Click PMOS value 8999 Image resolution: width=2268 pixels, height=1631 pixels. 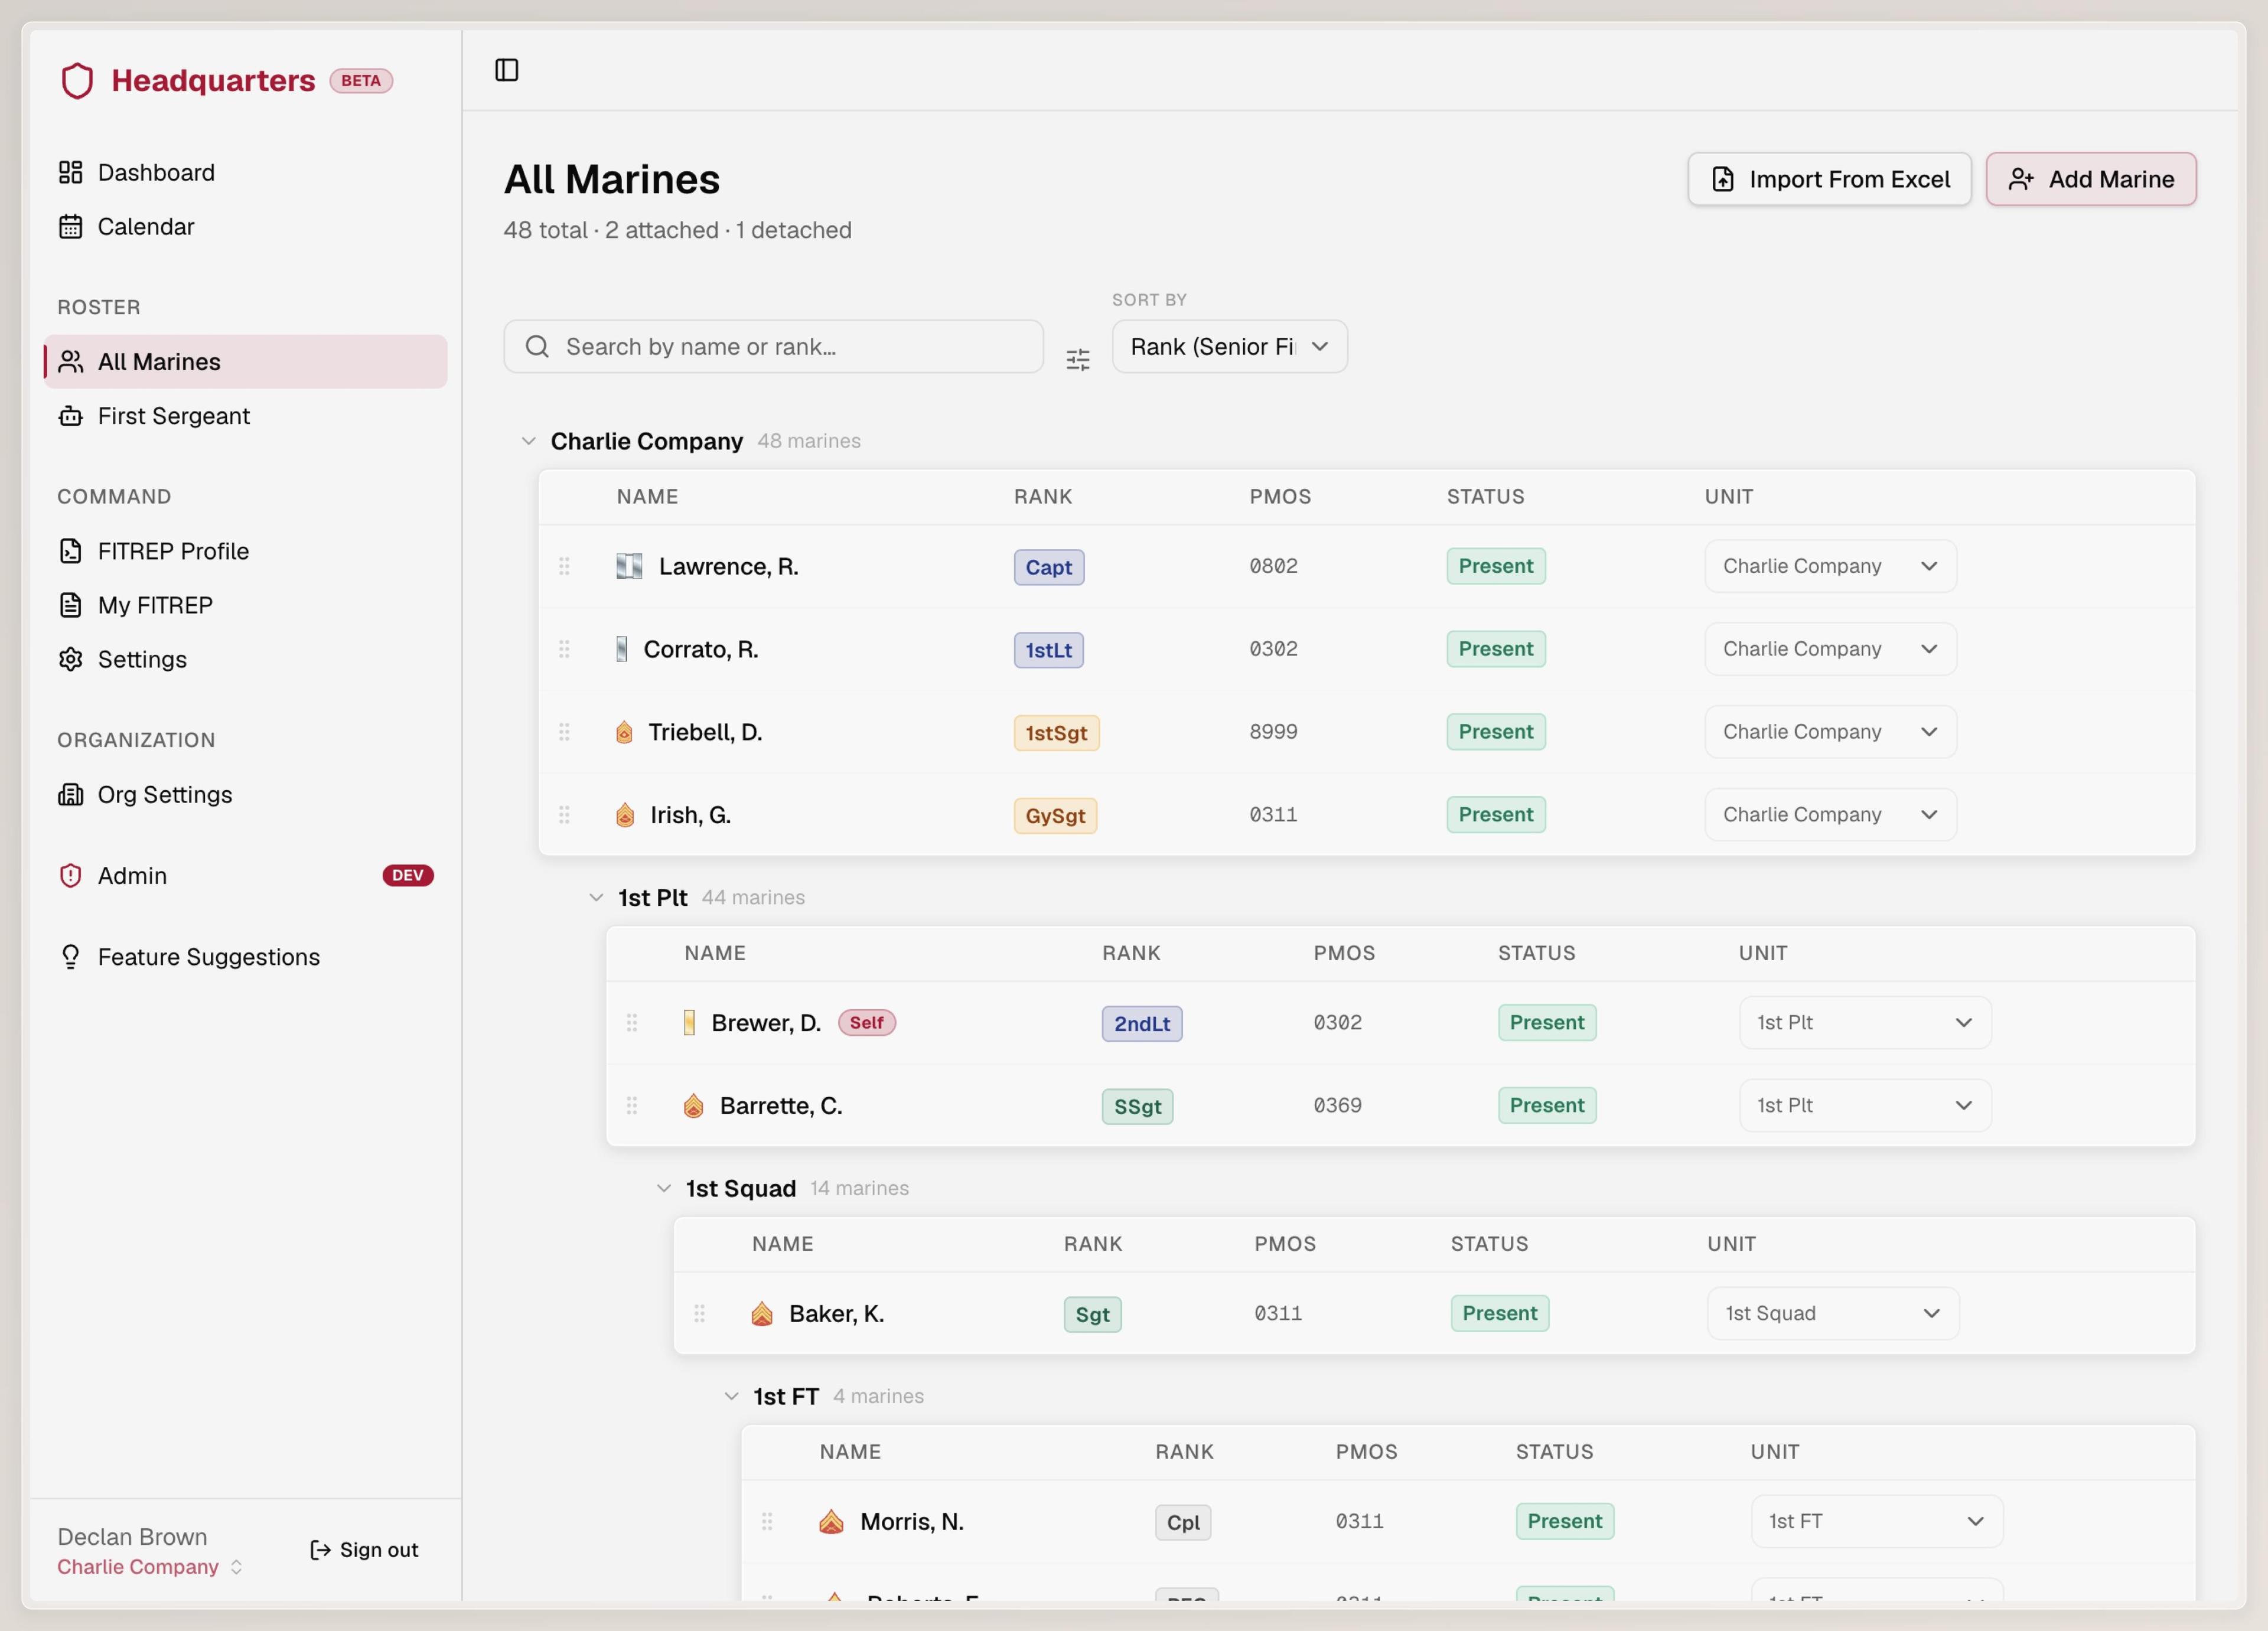click(x=1273, y=732)
